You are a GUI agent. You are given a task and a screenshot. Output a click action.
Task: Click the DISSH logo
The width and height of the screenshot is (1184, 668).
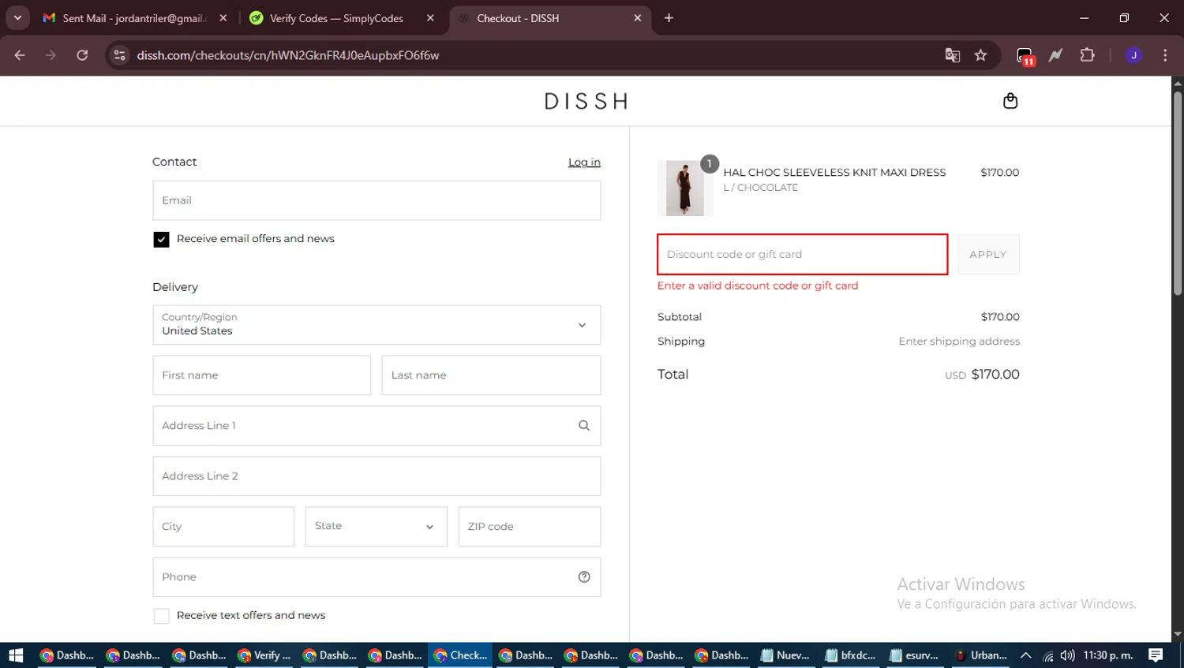(586, 101)
